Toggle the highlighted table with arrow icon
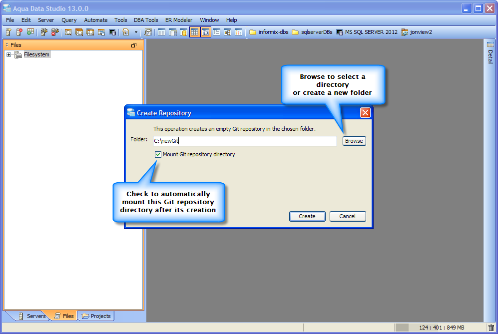 tap(205, 32)
